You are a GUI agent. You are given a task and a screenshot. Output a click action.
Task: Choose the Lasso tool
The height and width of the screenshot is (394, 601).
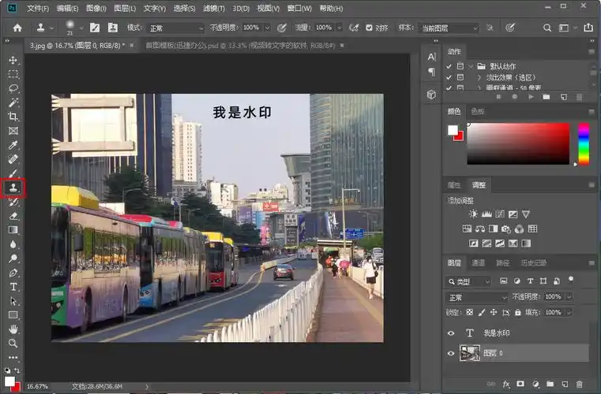13,88
